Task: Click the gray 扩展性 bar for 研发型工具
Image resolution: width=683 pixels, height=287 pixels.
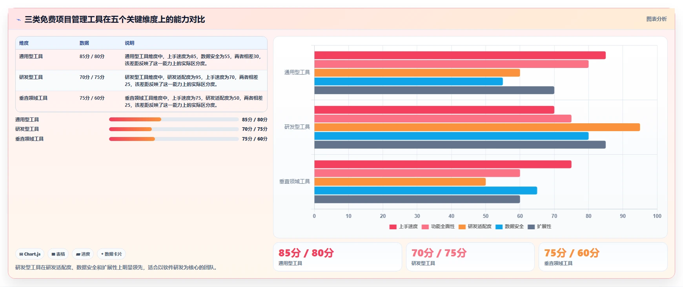Action: [460, 144]
